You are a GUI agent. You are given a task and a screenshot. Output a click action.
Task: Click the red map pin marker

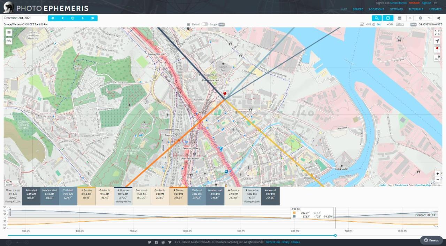tap(225, 94)
